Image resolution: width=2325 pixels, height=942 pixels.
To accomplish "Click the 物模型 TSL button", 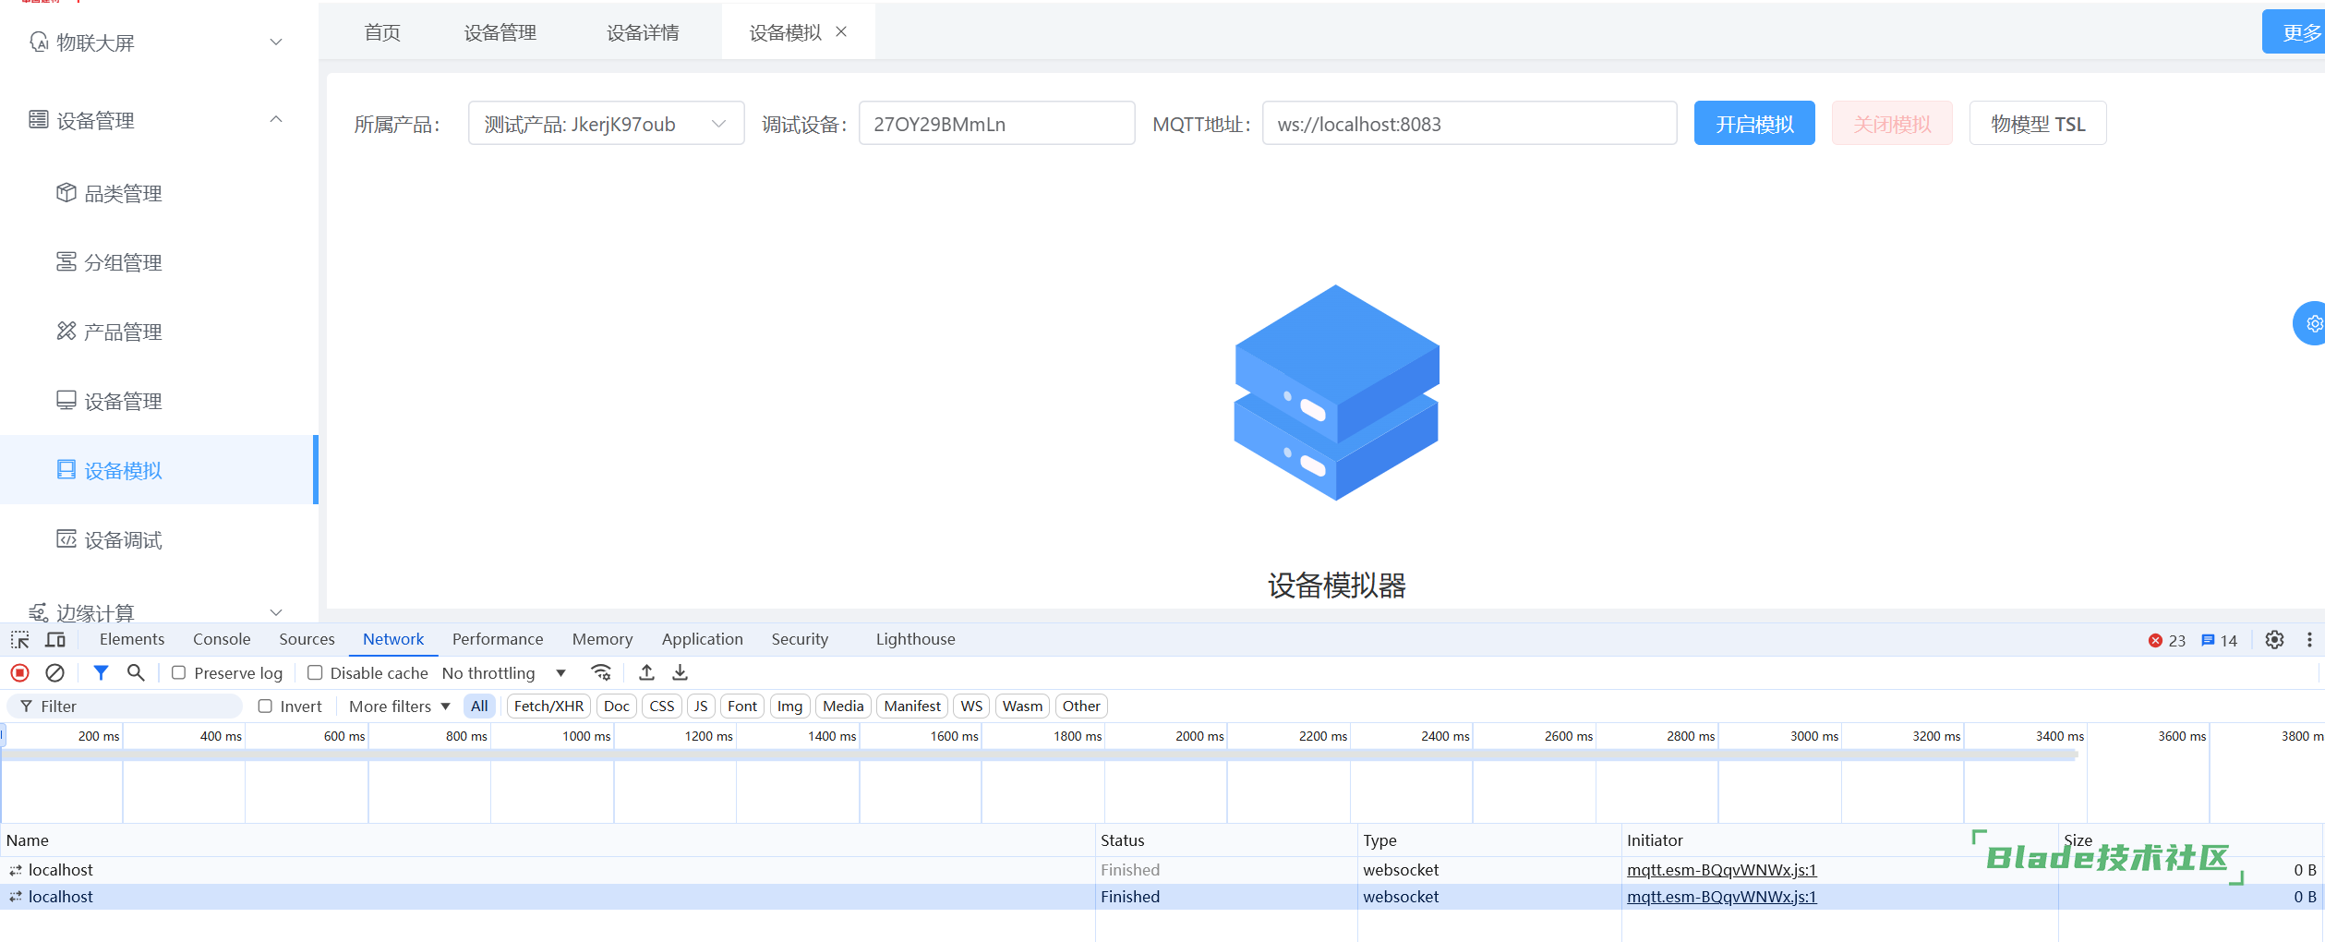I will coord(2038,123).
